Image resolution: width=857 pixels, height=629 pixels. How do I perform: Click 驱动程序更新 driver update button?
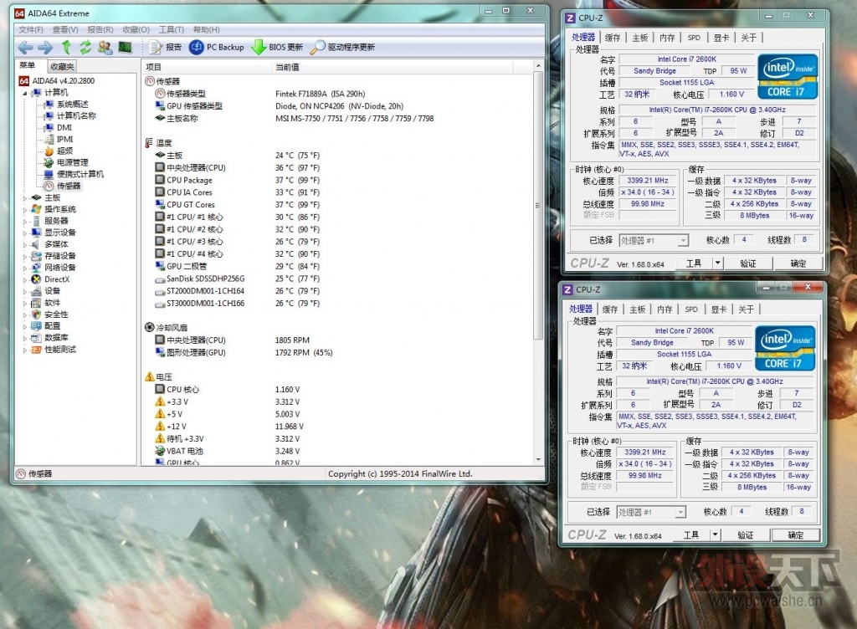[x=342, y=48]
